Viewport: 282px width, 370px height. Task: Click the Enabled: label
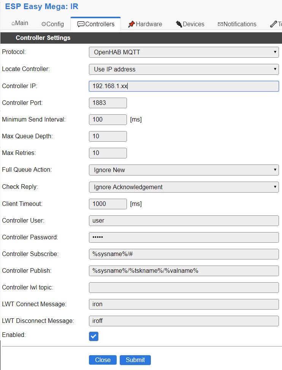[x=14, y=335]
